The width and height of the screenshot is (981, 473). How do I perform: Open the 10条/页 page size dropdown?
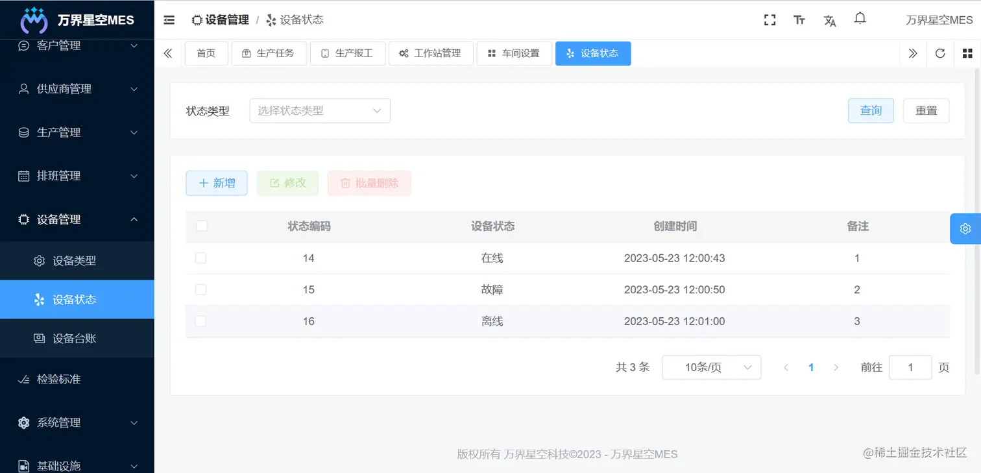pos(711,367)
